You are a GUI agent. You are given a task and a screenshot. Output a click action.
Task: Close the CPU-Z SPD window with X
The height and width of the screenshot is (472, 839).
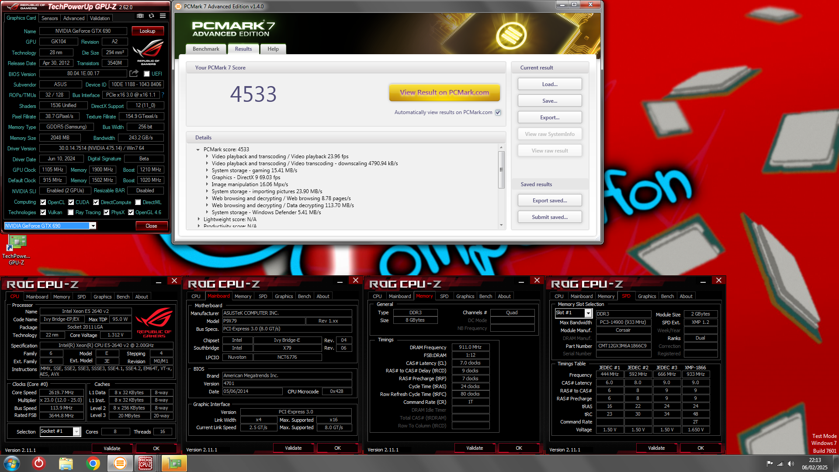[719, 281]
